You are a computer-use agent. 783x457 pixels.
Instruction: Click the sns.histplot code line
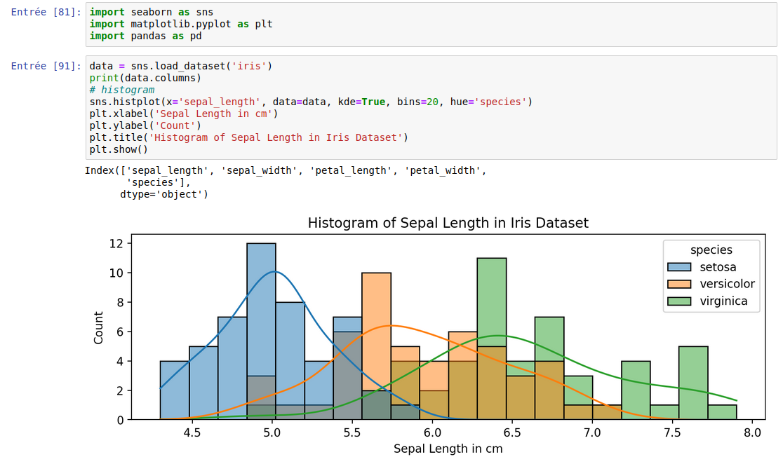(x=310, y=102)
